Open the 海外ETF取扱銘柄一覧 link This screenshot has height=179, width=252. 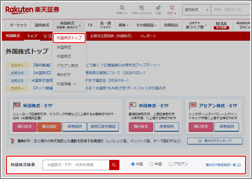221,165
